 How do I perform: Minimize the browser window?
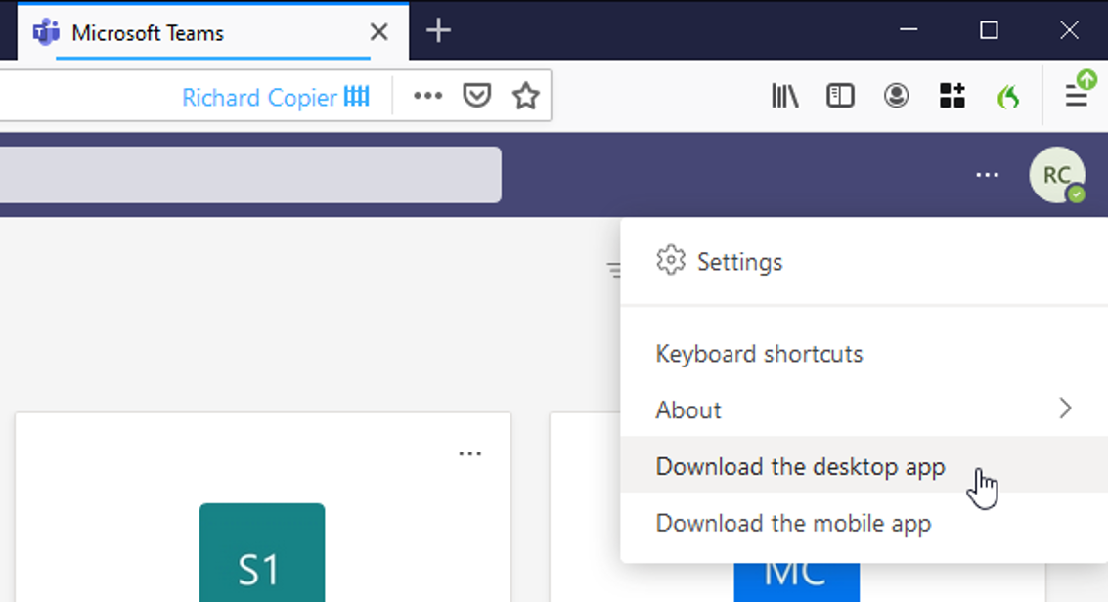pos(909,30)
